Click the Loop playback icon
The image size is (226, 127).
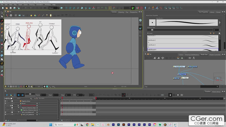point(15,95)
